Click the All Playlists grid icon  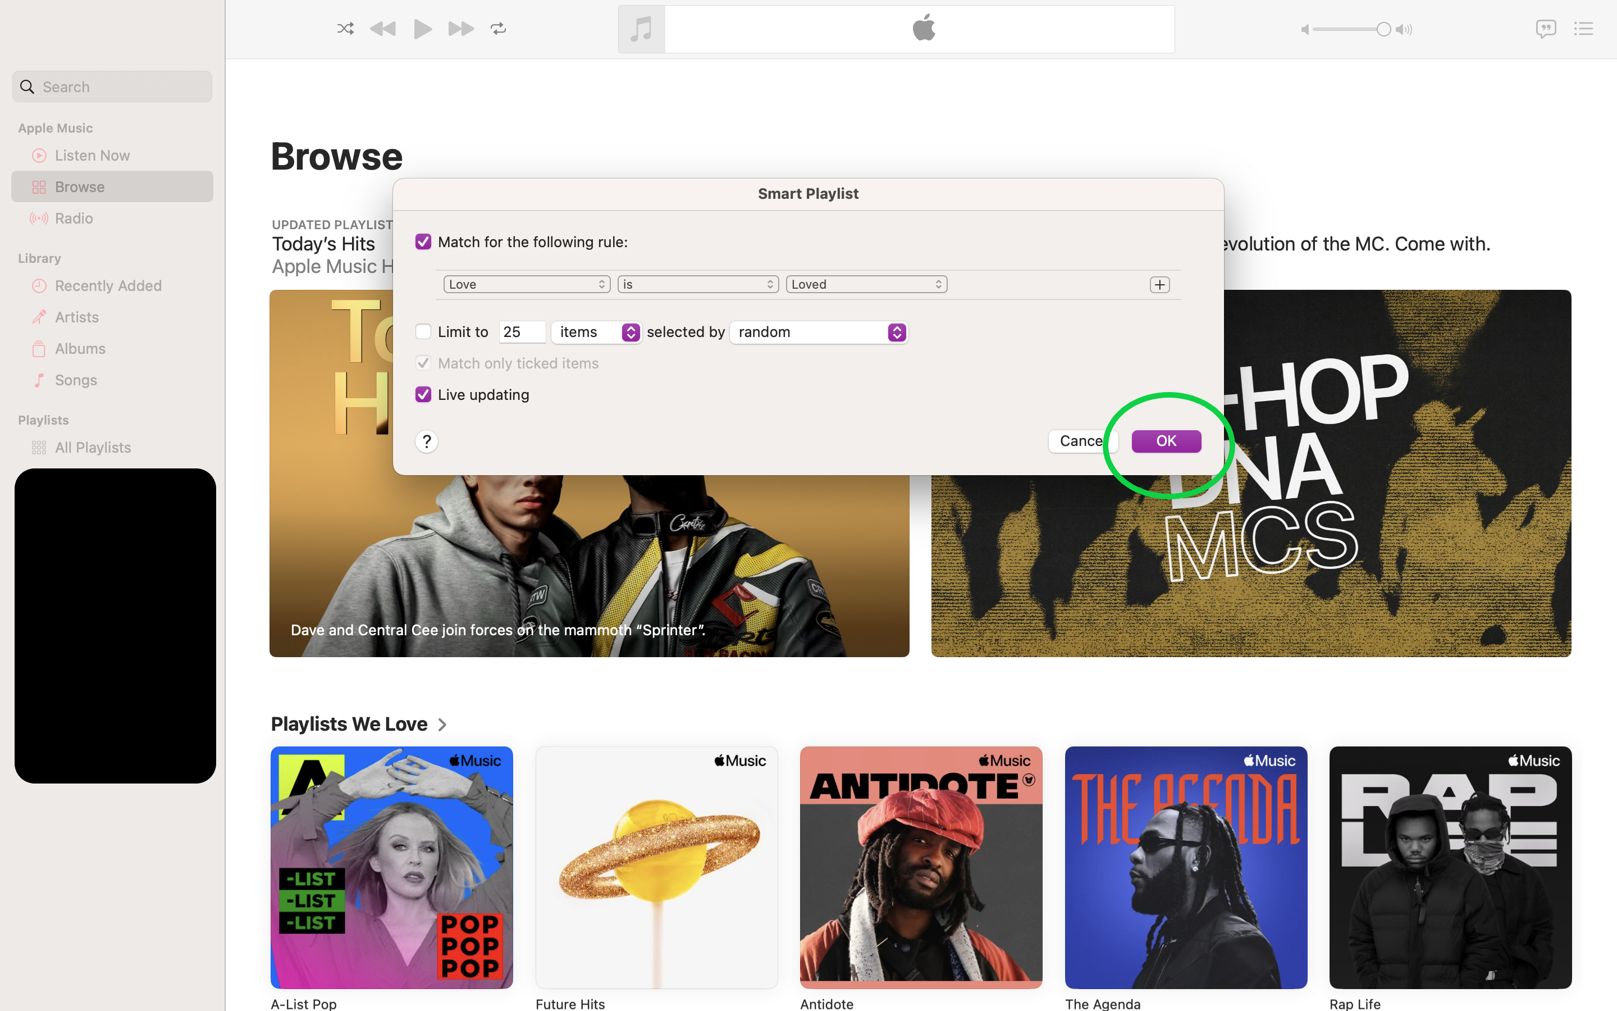tap(39, 447)
